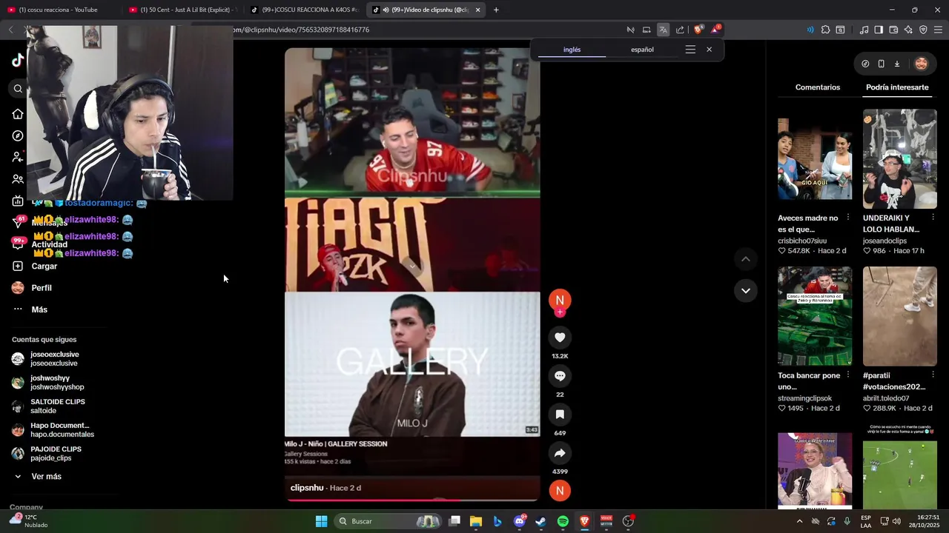This screenshot has width=949, height=533.
Task: Switch to the '50 Cent - Just A Lil Bit' tab
Action: click(183, 10)
